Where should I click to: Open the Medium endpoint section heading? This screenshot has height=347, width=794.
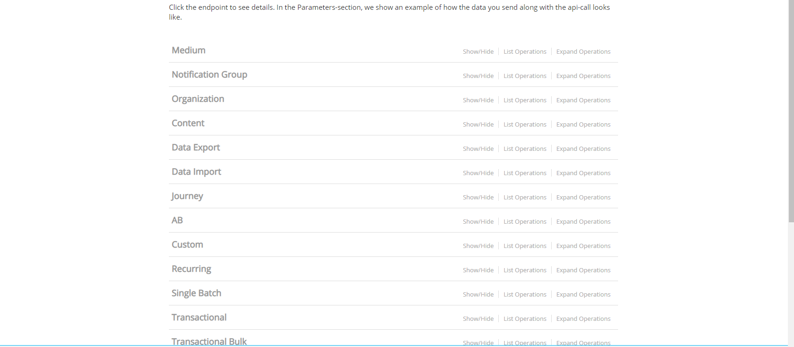[x=189, y=50]
